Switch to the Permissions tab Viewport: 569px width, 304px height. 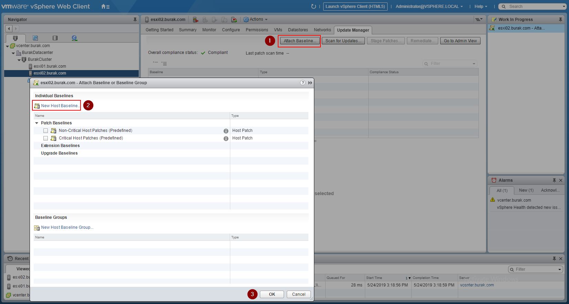[x=257, y=30]
